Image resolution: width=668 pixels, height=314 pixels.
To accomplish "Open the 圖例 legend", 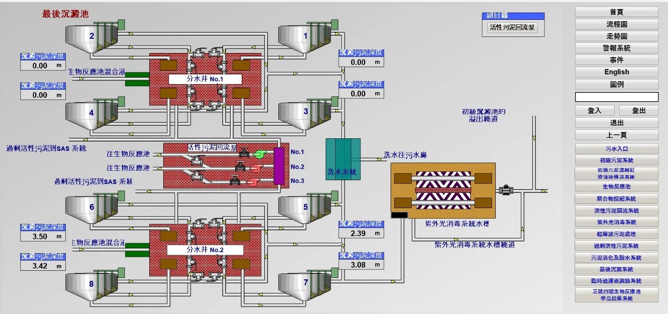I will (617, 84).
